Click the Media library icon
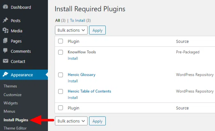 (x=5, y=31)
